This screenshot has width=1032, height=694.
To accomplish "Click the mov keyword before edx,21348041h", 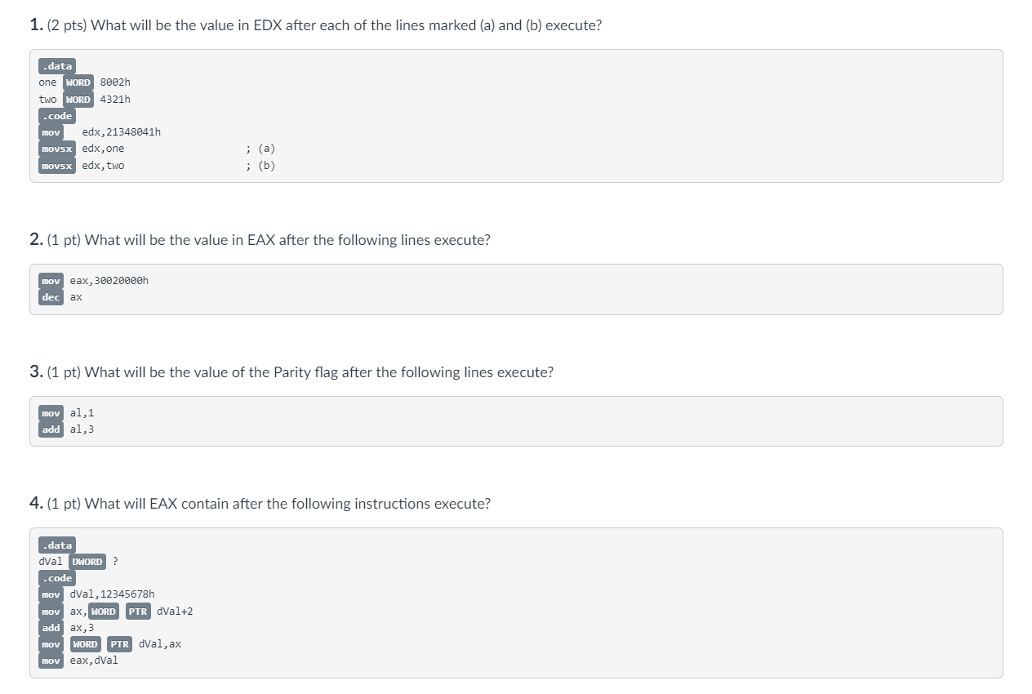I will click(x=51, y=132).
